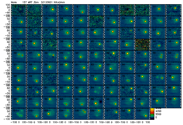Viewport: 183px width, 125px height.
Task: Select map panel 36
Action: [x=34, y=44]
